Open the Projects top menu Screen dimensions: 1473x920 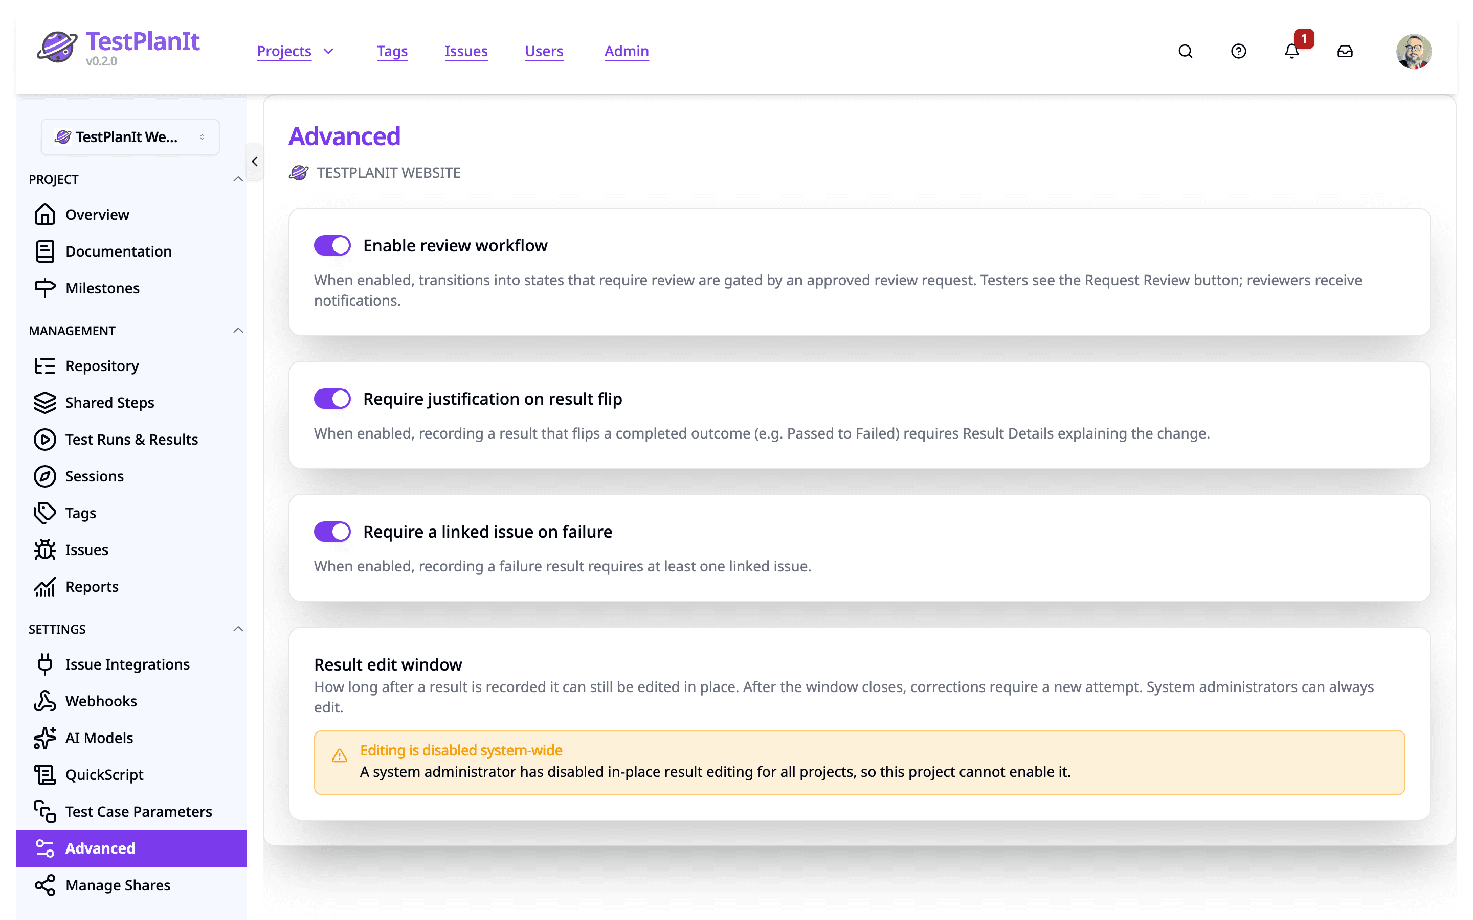coord(284,51)
